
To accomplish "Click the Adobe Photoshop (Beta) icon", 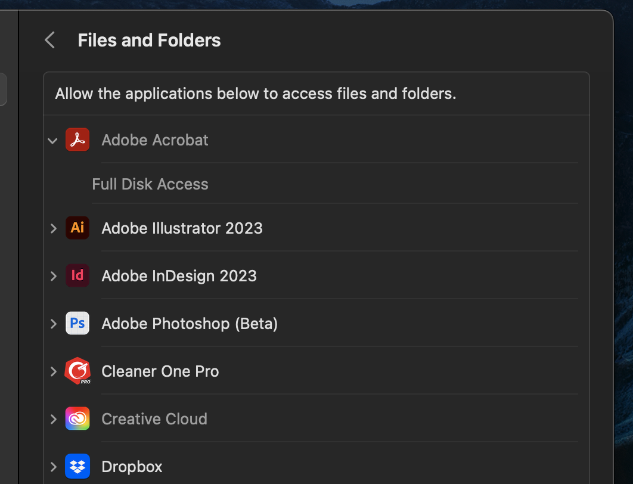I will point(77,323).
